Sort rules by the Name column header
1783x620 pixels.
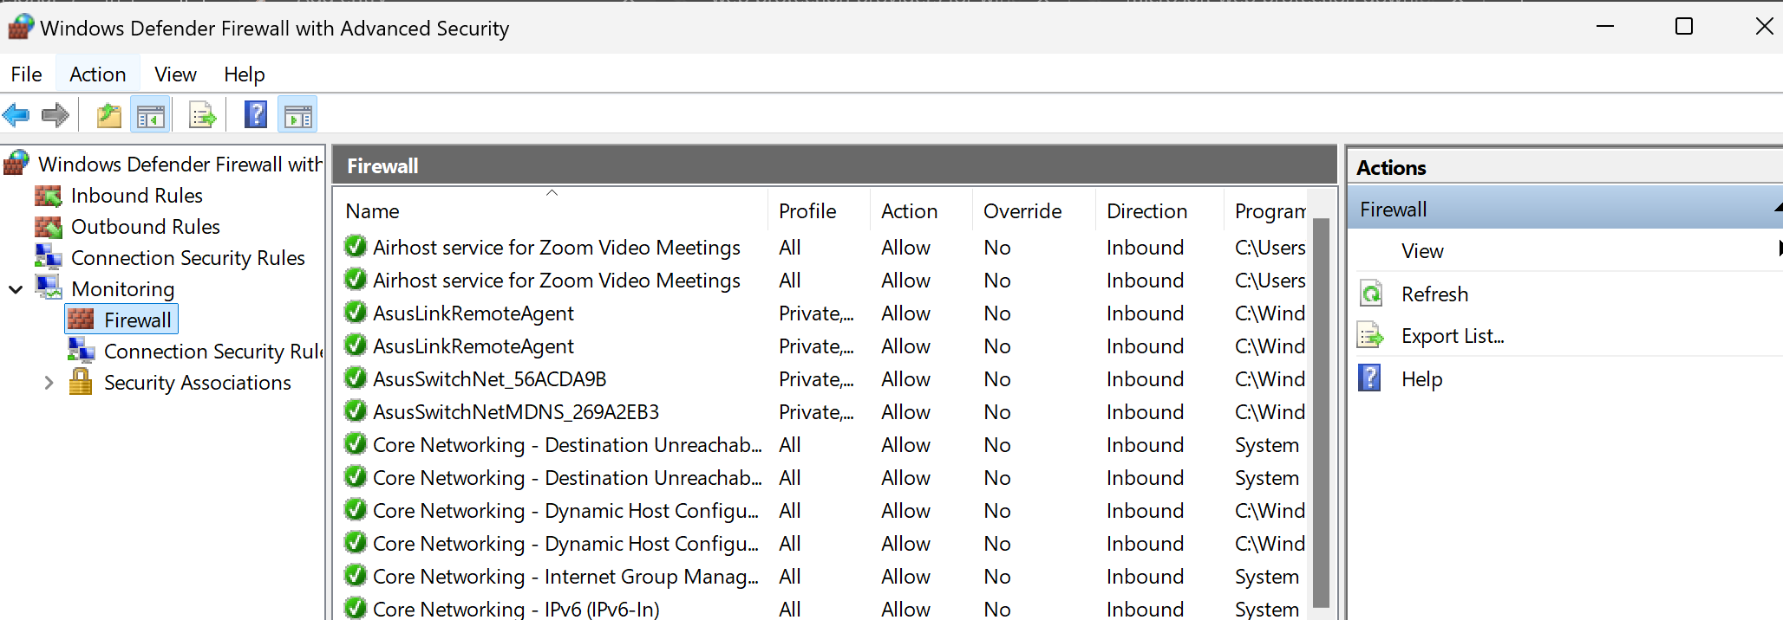(x=373, y=211)
